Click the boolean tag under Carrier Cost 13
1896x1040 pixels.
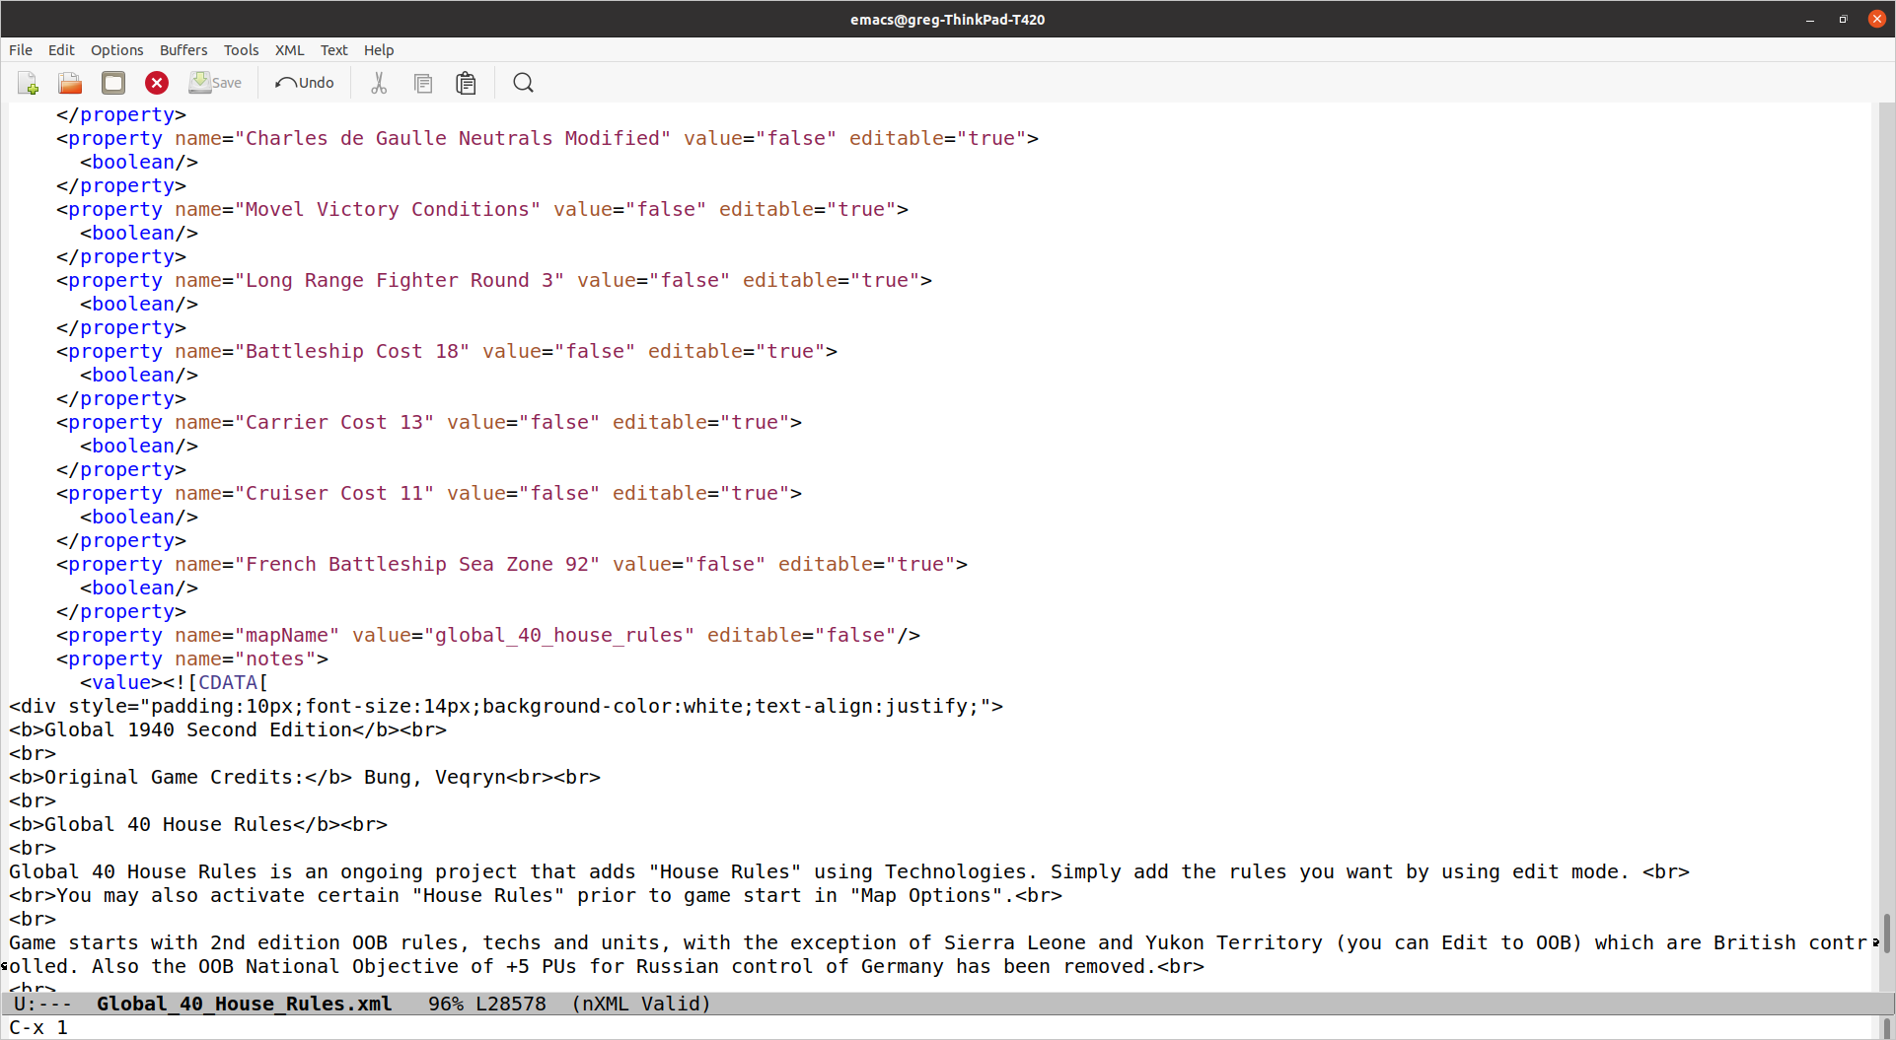(139, 446)
